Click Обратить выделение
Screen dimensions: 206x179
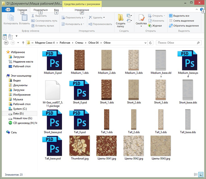[x=184, y=26]
